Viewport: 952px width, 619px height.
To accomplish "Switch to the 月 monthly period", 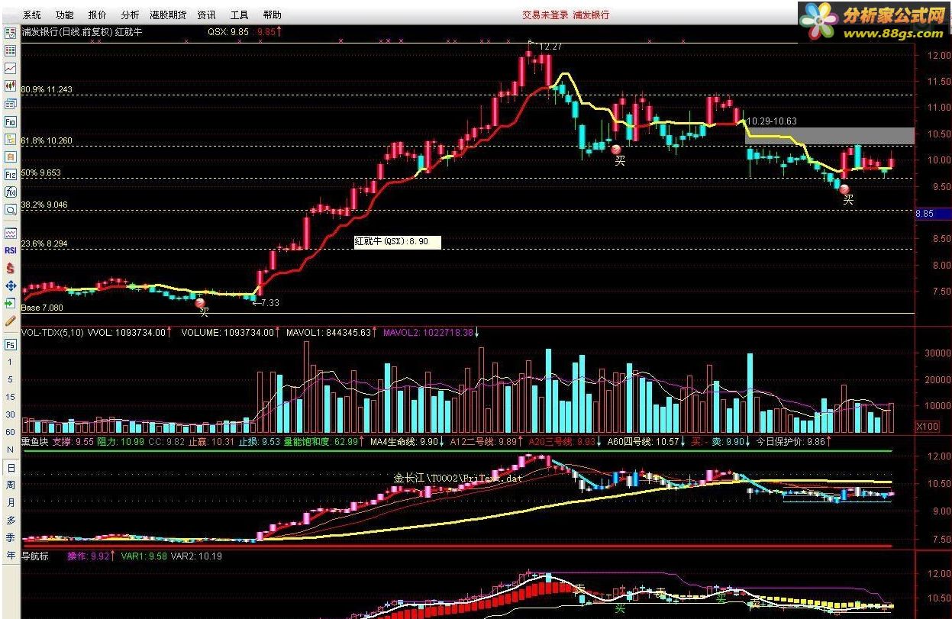I will tap(11, 502).
